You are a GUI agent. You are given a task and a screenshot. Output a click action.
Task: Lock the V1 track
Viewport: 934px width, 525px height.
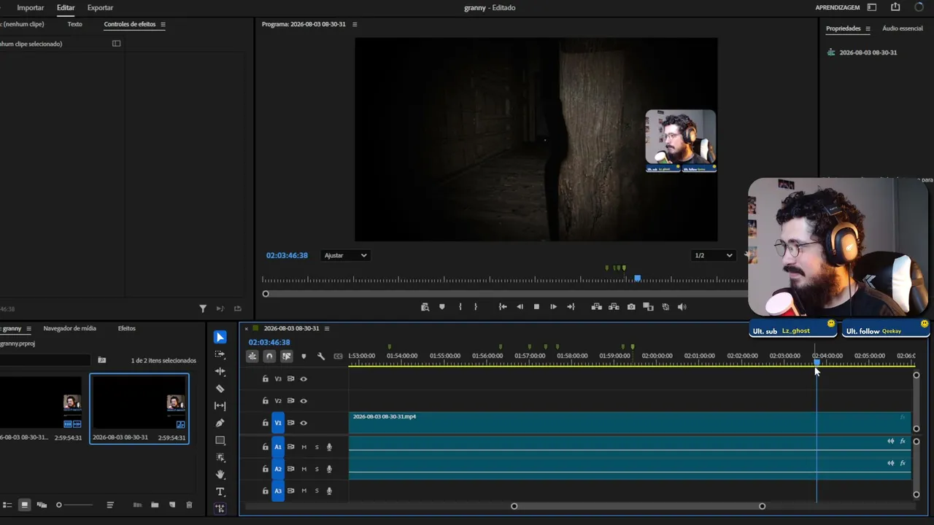(266, 423)
